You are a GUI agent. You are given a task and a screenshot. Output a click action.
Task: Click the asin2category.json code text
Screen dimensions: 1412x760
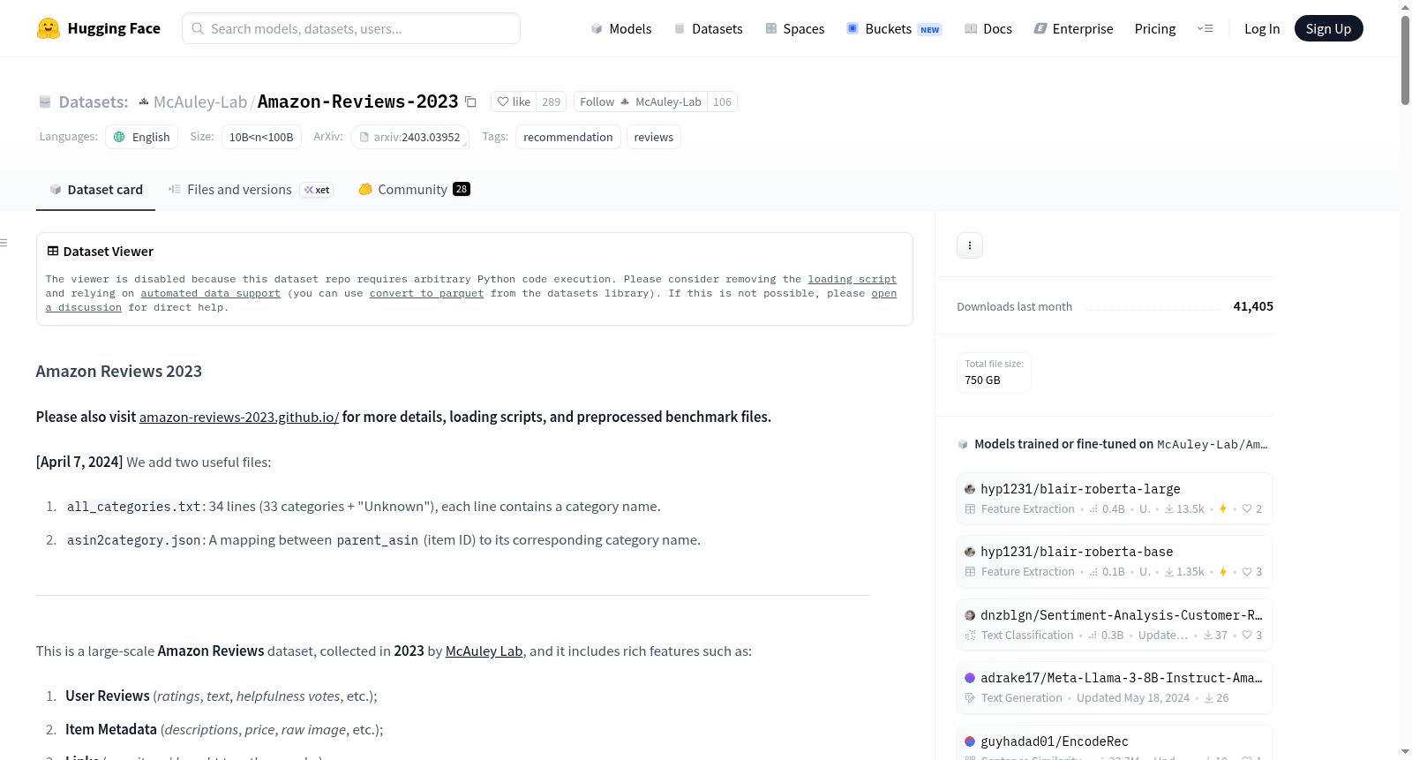(134, 540)
